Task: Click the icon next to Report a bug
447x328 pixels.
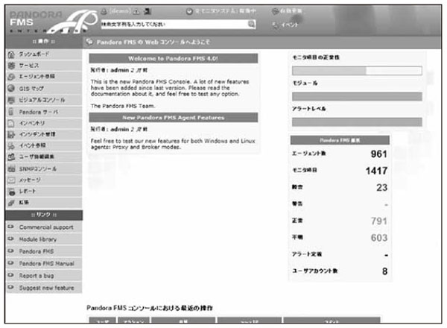Action: [x=11, y=275]
